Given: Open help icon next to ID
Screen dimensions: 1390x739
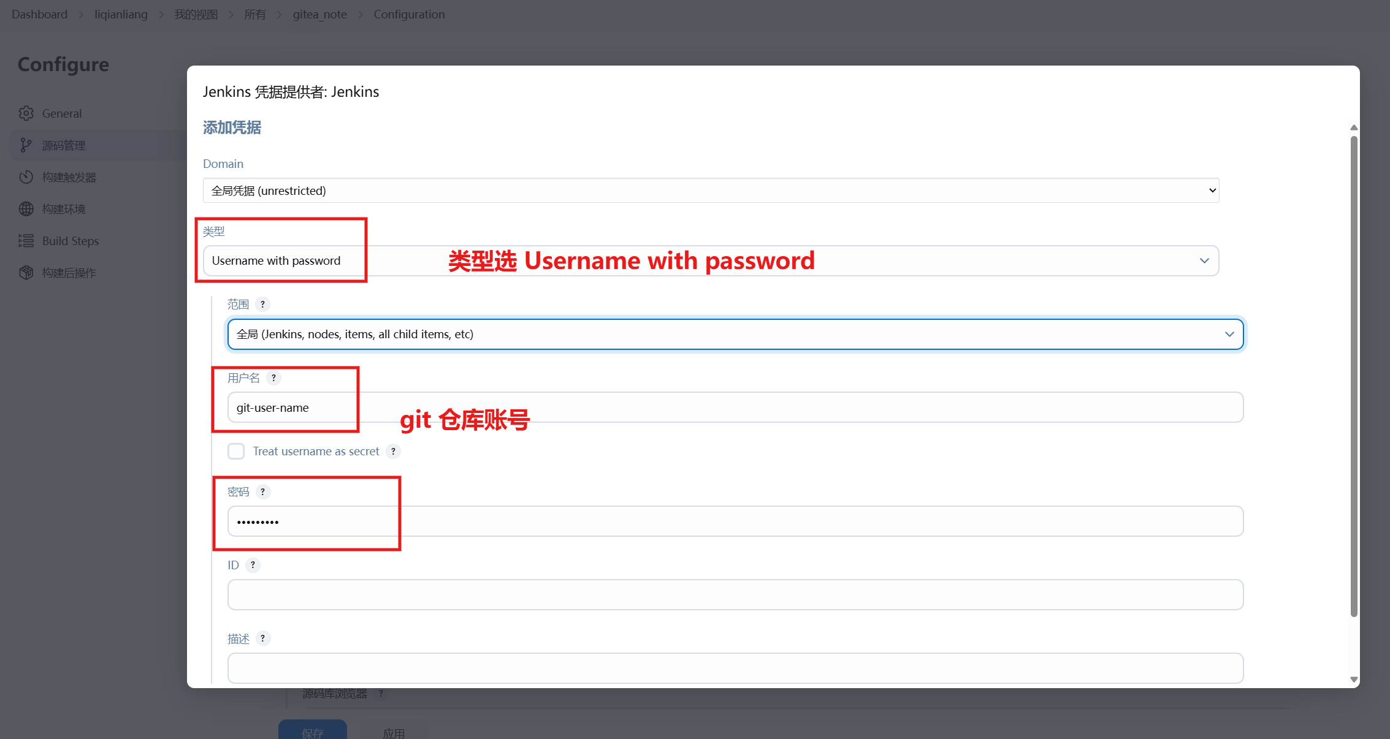Looking at the screenshot, I should (x=253, y=565).
